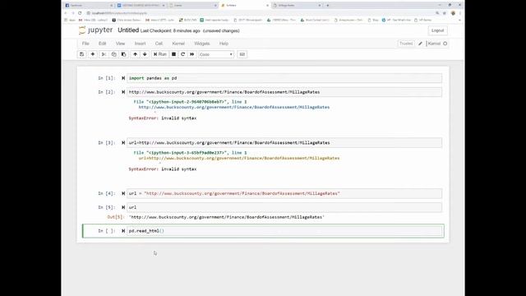Open the Edit menu
The height and width of the screenshot is (296, 526).
click(102, 44)
